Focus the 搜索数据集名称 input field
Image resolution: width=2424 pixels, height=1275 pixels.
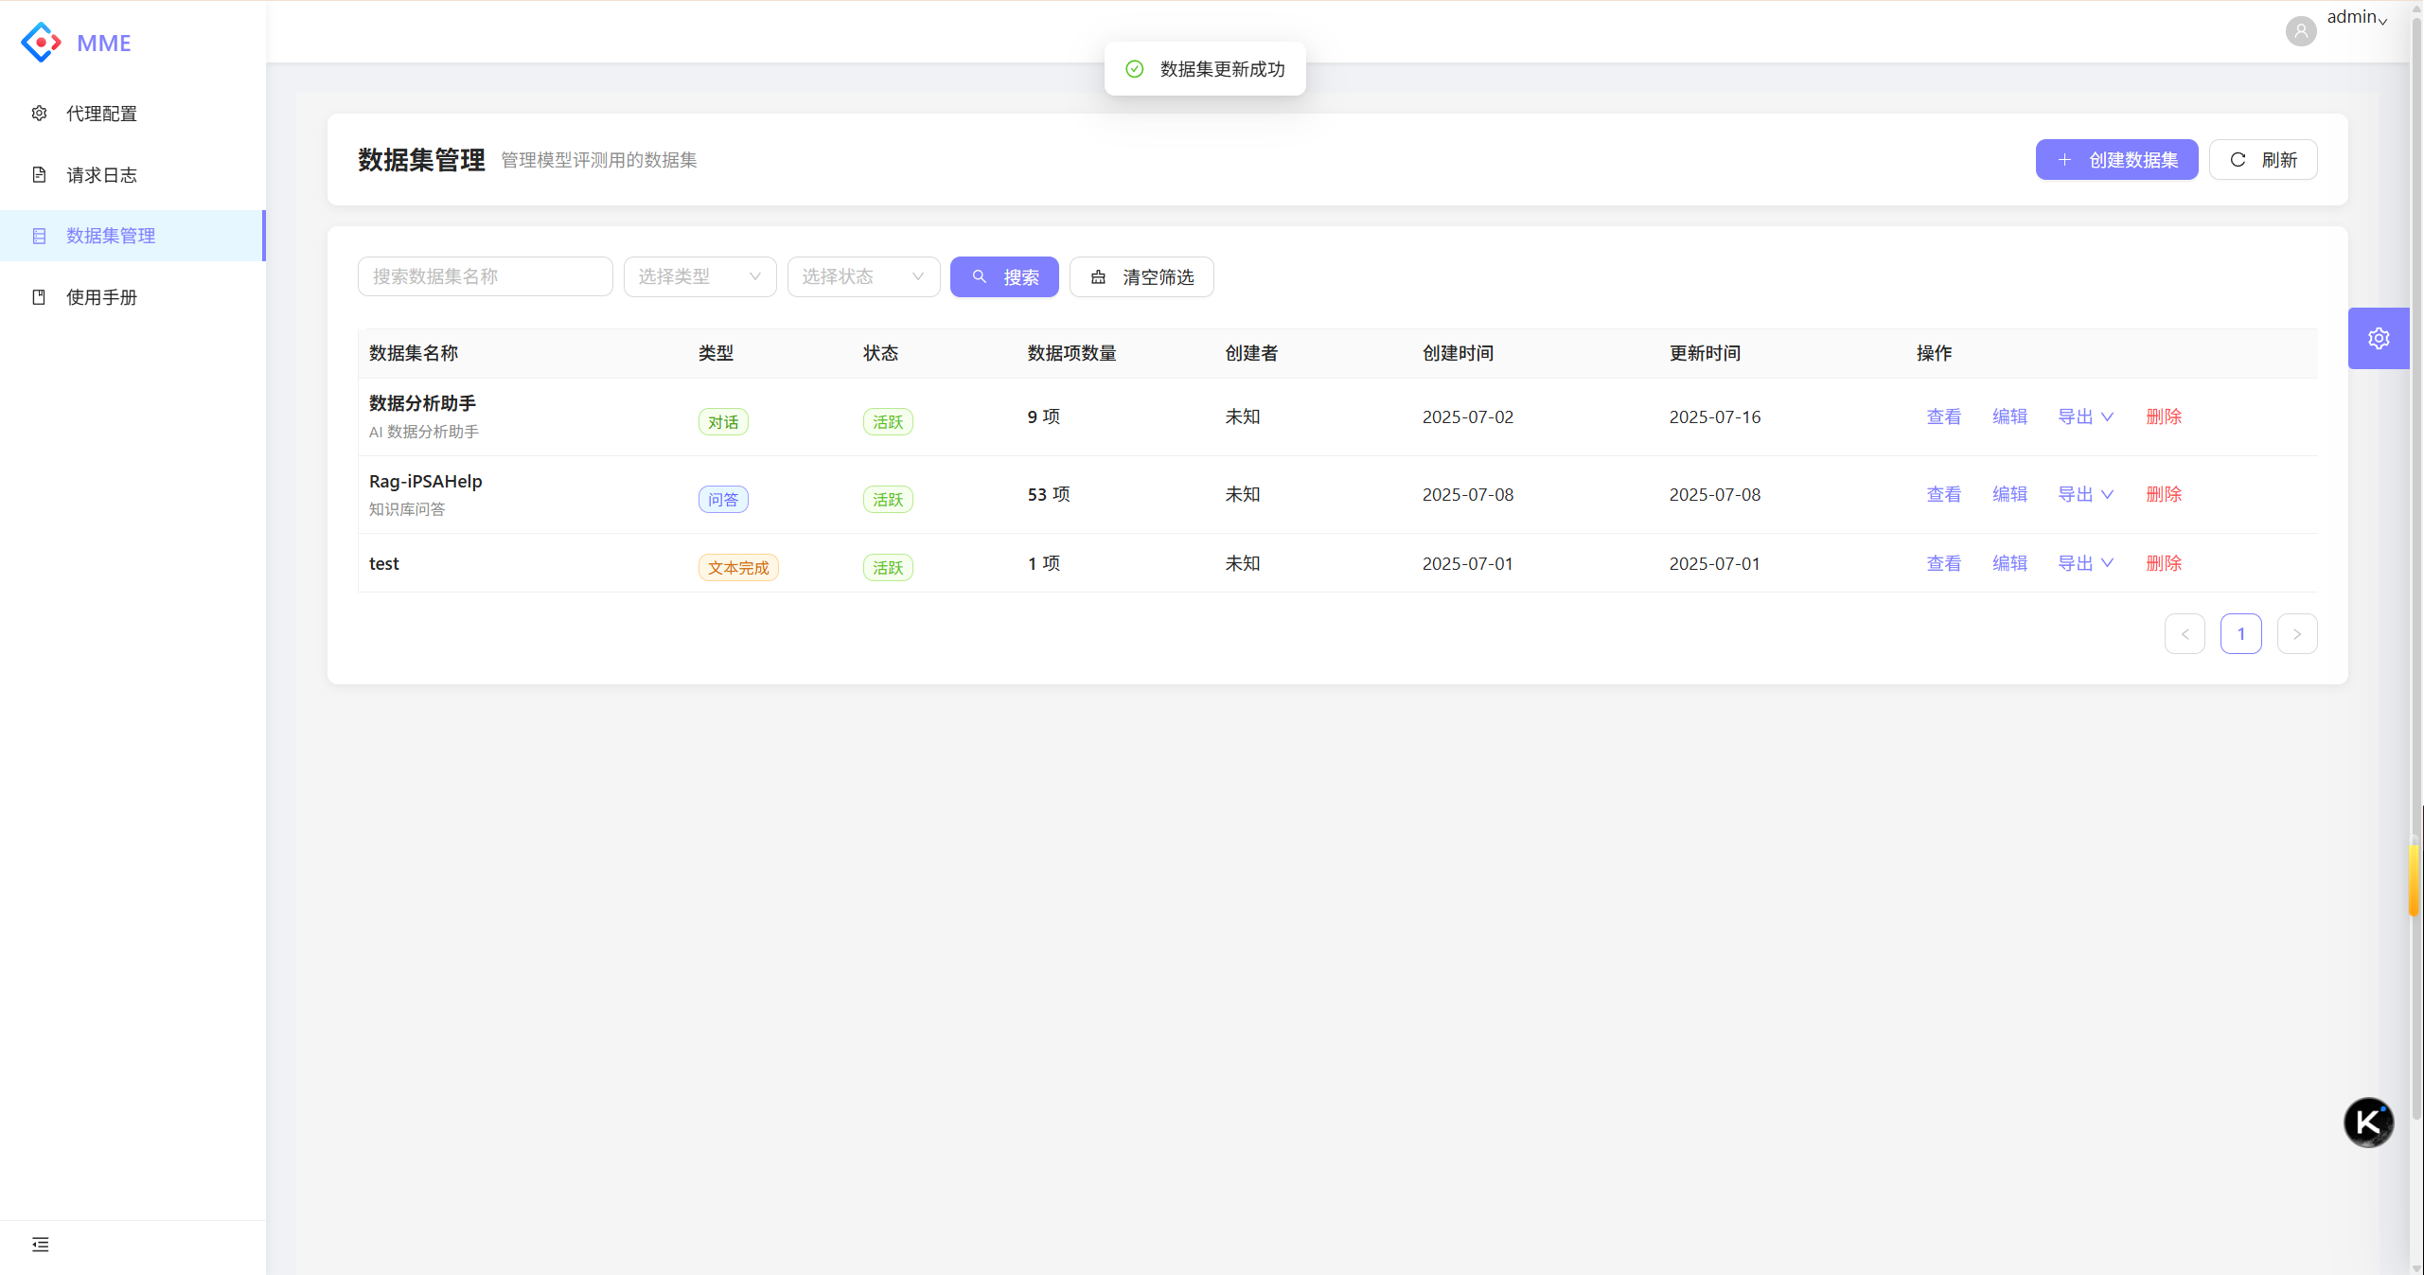coord(485,277)
